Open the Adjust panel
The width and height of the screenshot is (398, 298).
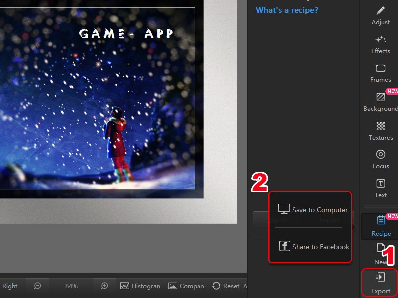pyautogui.click(x=380, y=16)
